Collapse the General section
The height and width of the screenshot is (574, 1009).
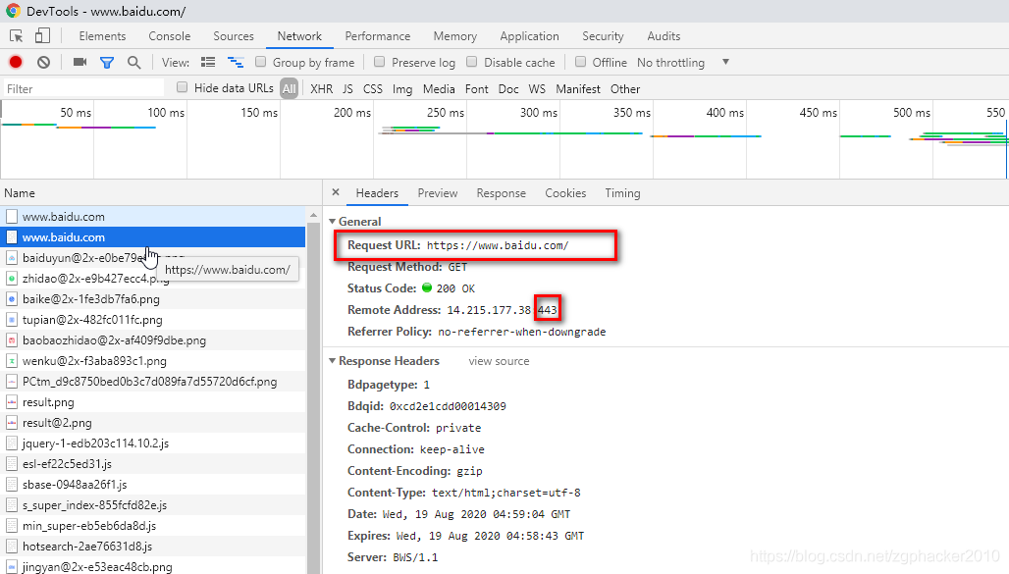point(333,222)
